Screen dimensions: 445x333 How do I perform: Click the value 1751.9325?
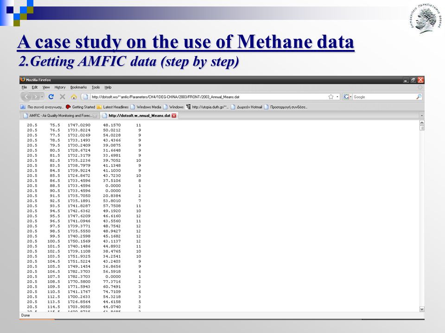point(79,256)
